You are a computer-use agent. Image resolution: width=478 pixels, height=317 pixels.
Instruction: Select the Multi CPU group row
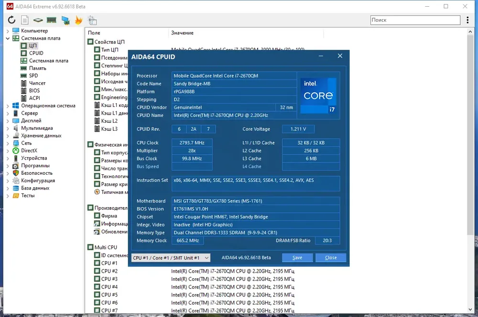102,247
